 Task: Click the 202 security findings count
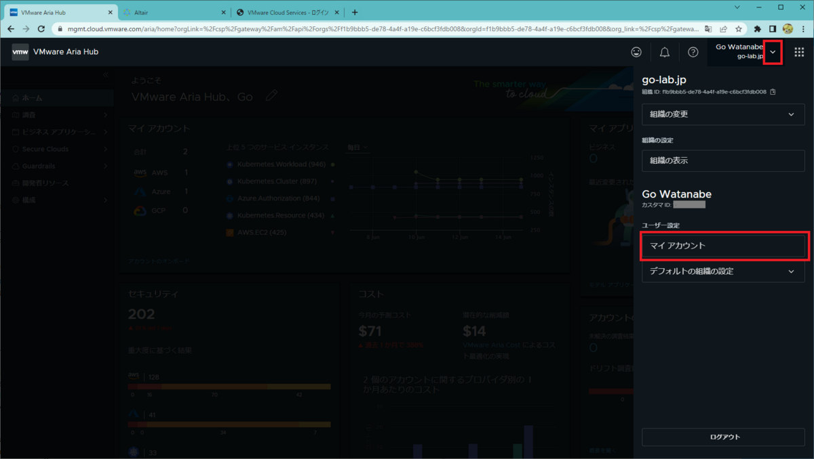click(142, 314)
